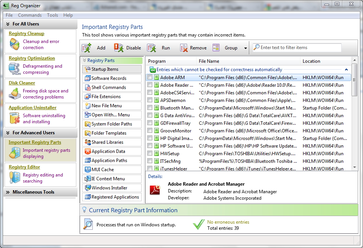Click the Run toolbar icon
This screenshot has height=248, width=363.
(x=152, y=48)
